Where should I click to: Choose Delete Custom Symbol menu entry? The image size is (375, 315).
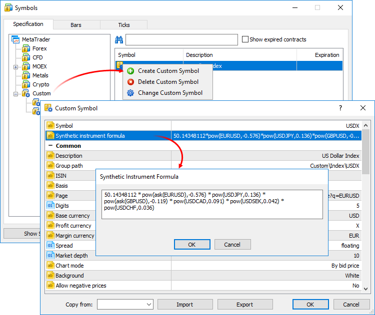coord(168,82)
